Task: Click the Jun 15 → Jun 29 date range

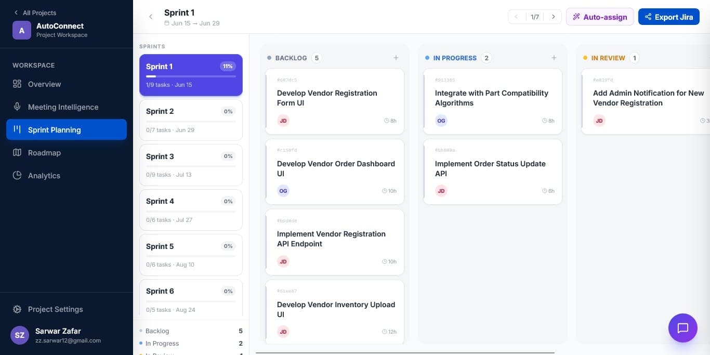Action: click(195, 23)
